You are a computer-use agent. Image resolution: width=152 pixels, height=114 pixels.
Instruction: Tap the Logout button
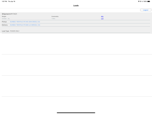[x=146, y=10]
